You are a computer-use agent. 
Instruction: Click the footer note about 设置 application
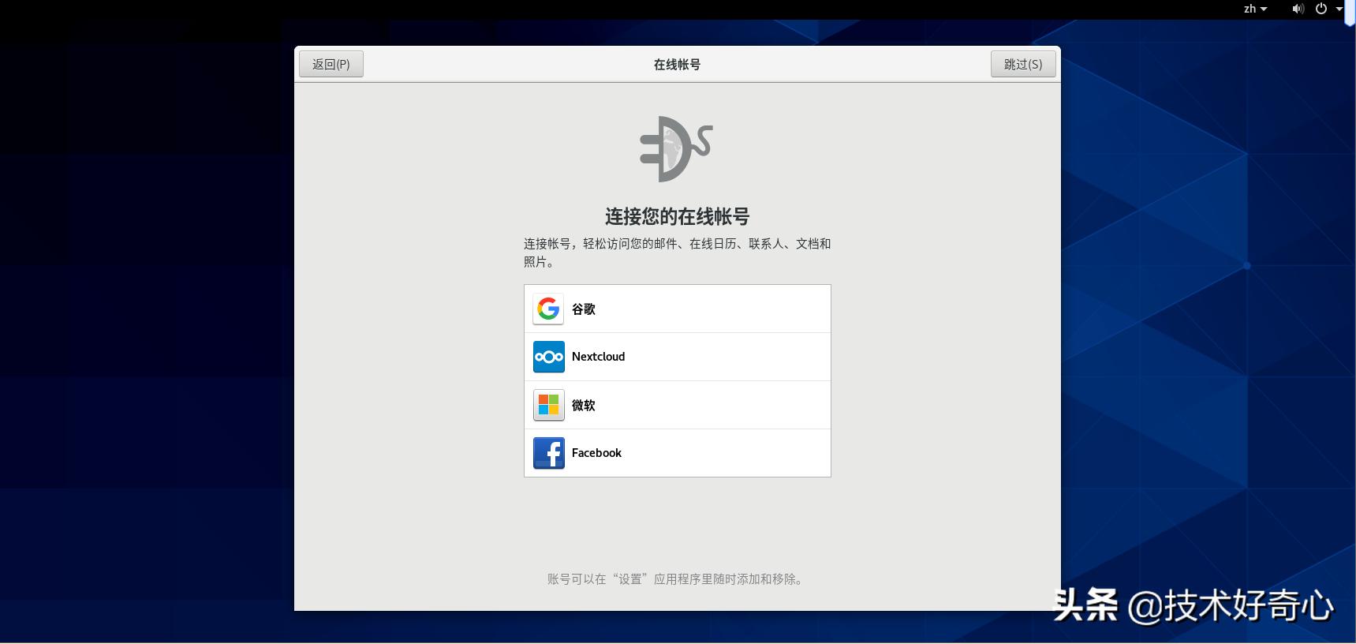click(677, 579)
